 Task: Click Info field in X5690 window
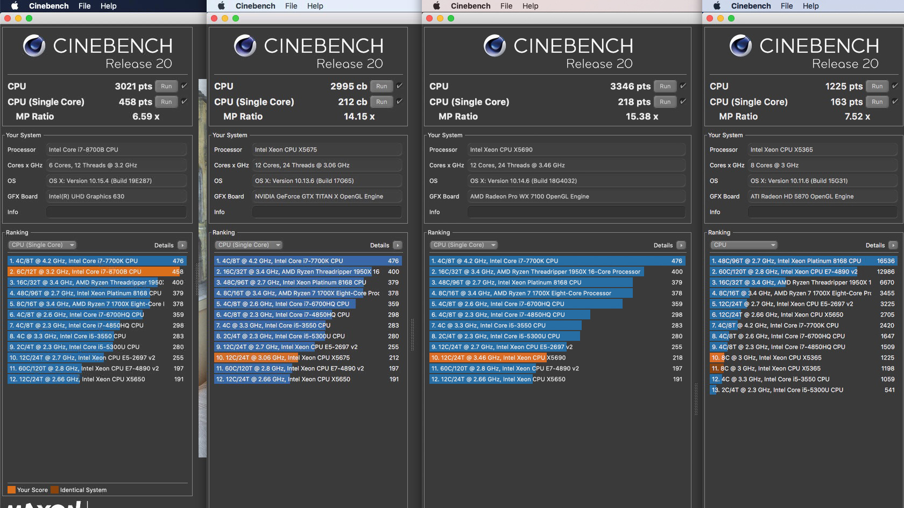(576, 212)
